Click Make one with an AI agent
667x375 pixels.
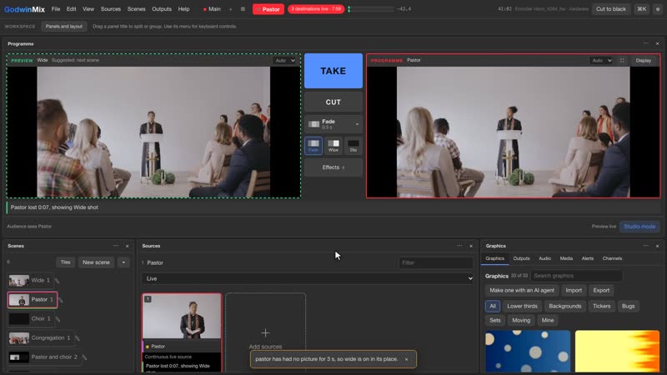(522, 290)
